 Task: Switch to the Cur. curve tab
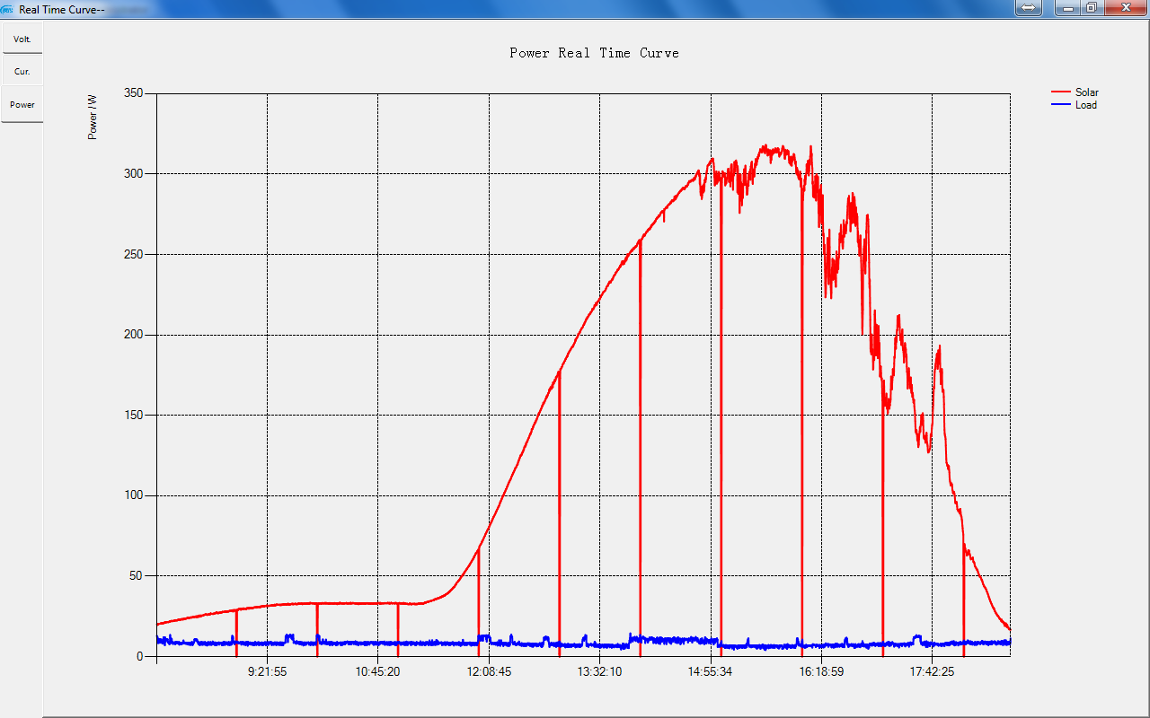pyautogui.click(x=22, y=71)
